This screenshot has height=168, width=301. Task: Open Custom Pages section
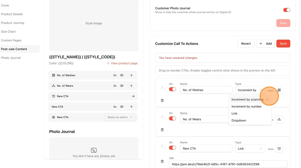pyautogui.click(x=11, y=40)
